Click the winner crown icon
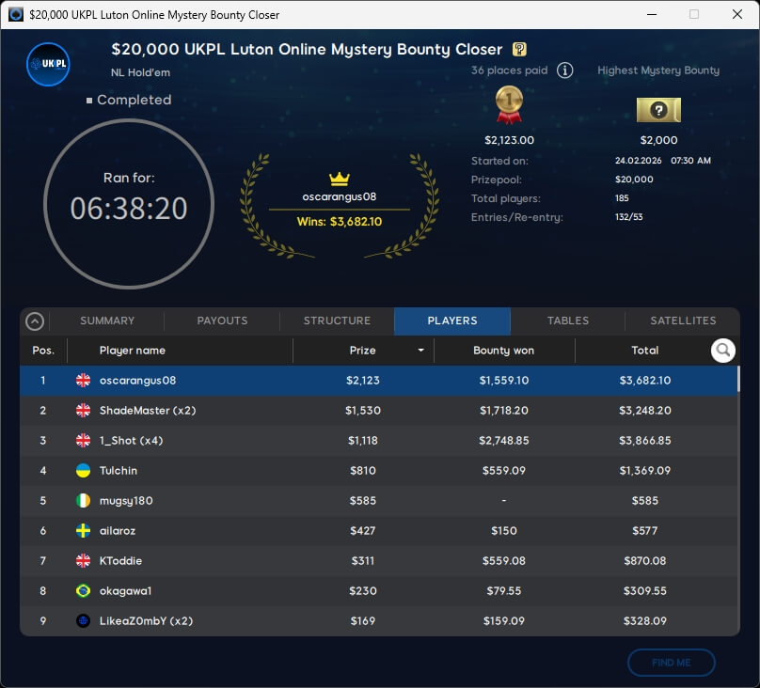 coord(339,179)
